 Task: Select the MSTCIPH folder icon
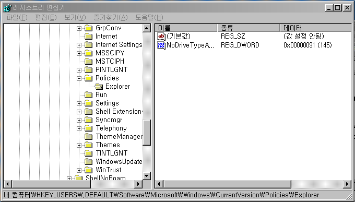pos(89,62)
